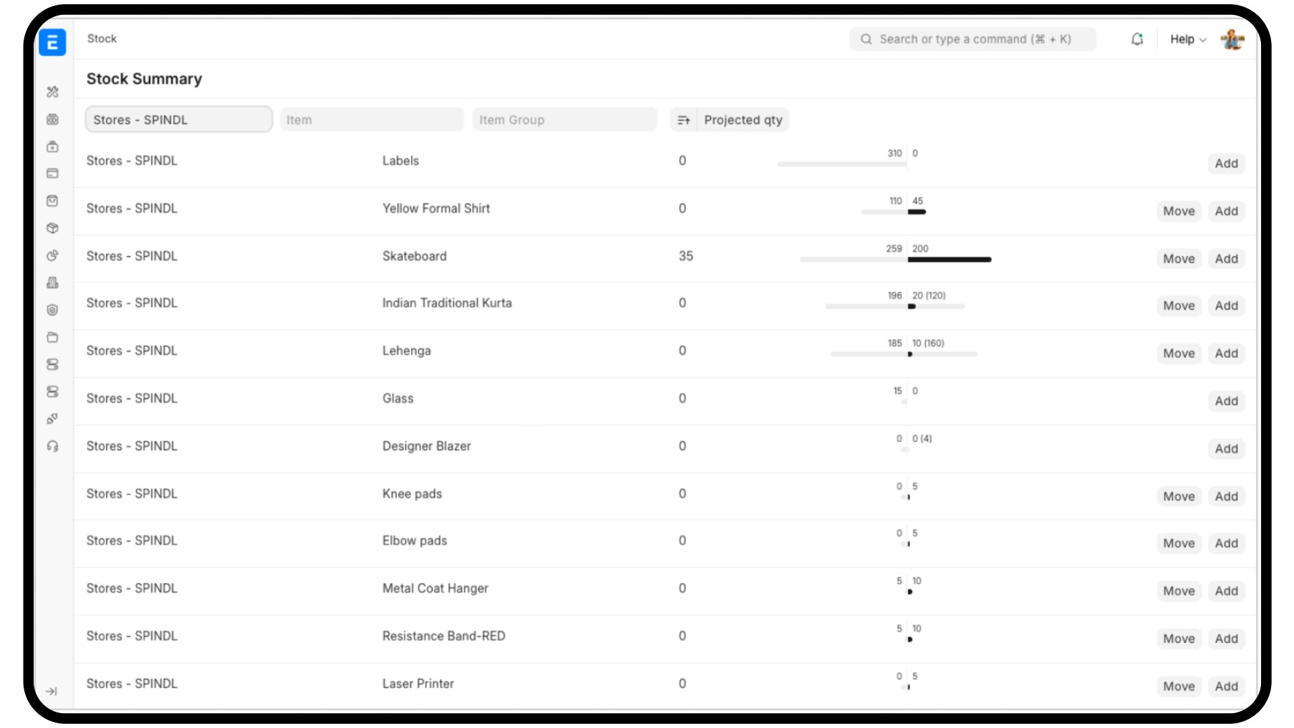Viewport: 1294px width, 728px height.
Task: Click Add for Labels row
Action: (1226, 163)
